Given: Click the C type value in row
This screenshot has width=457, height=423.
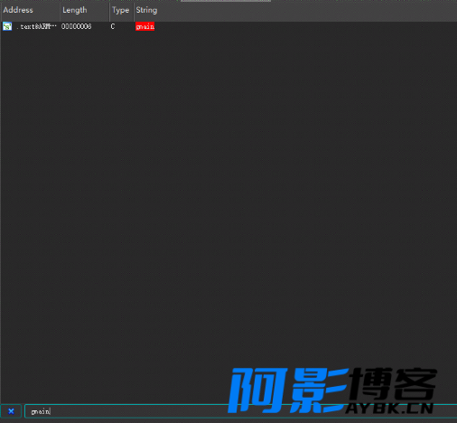Looking at the screenshot, I should click(x=113, y=26).
